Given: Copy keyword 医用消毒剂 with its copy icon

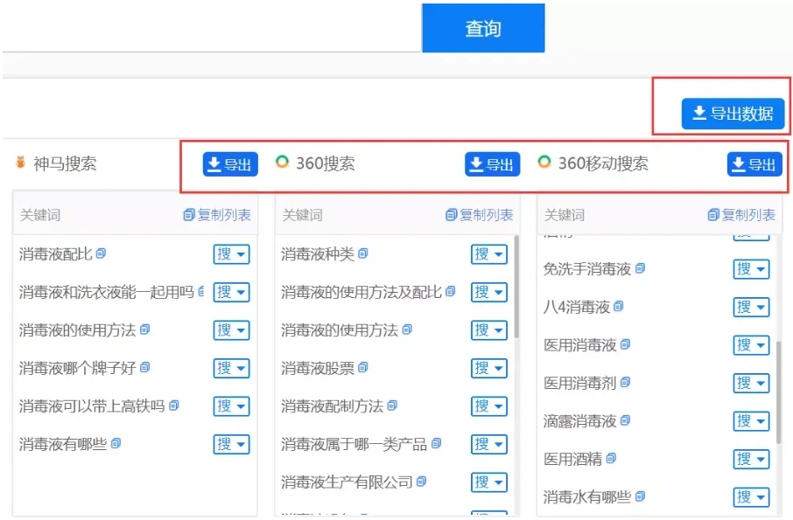Looking at the screenshot, I should (626, 382).
